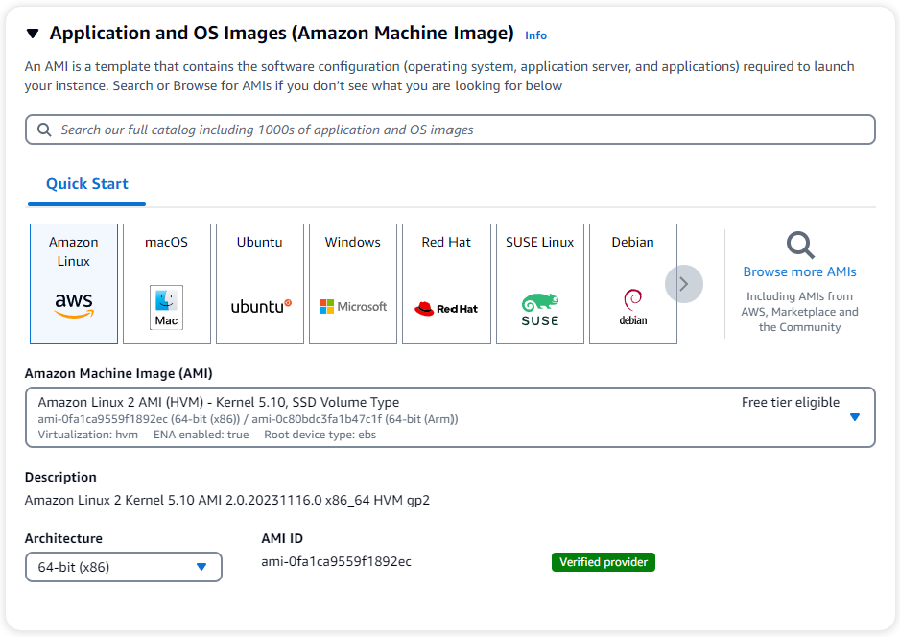
Task: Choose the Red Hat image tile
Action: (446, 284)
